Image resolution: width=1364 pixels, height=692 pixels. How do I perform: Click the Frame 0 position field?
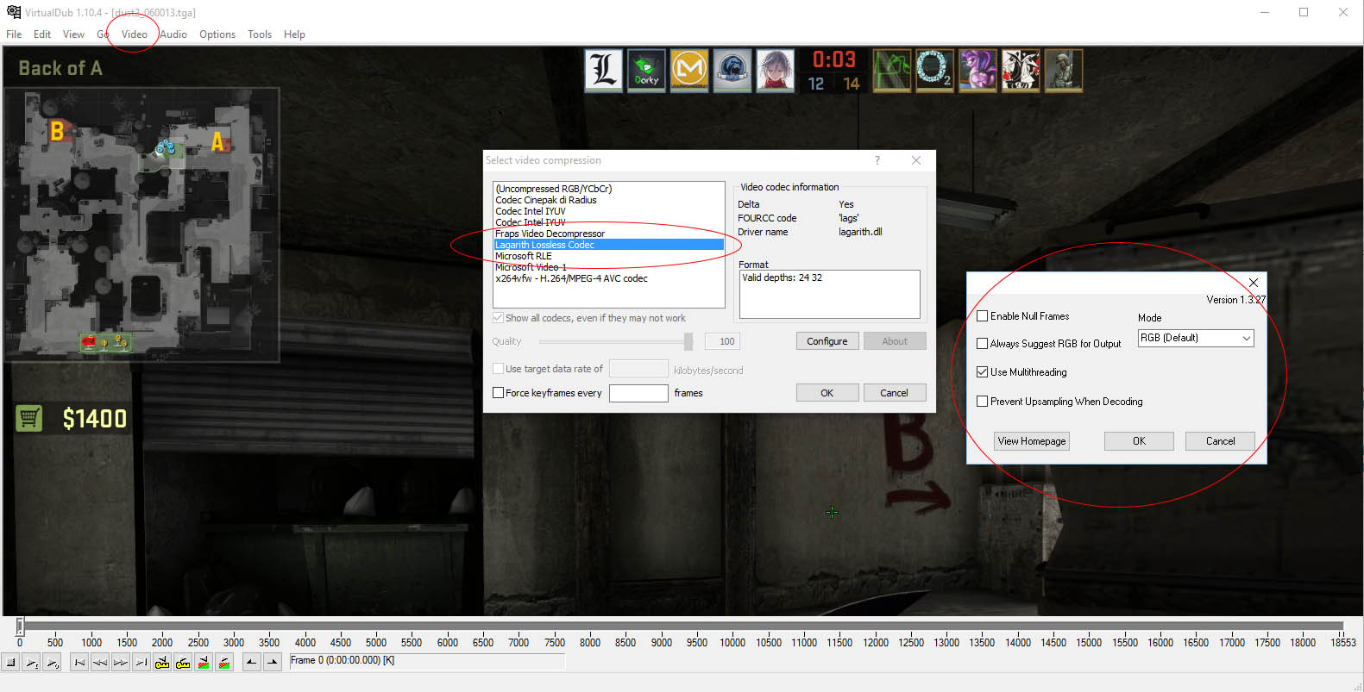coord(427,661)
